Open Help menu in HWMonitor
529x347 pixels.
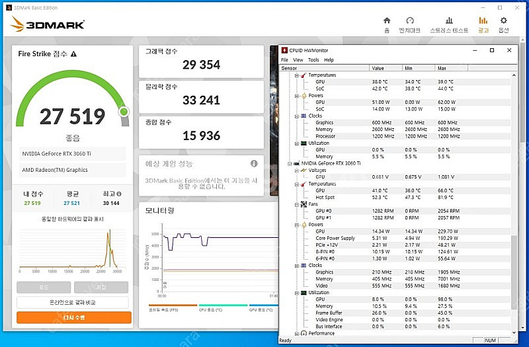click(x=329, y=59)
